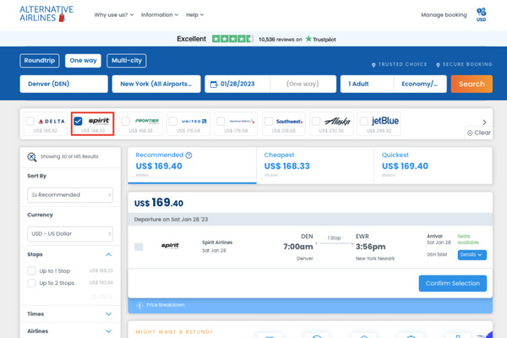This screenshot has width=507, height=338.
Task: Click the Price Breakdown dollar icon
Action: point(139,305)
